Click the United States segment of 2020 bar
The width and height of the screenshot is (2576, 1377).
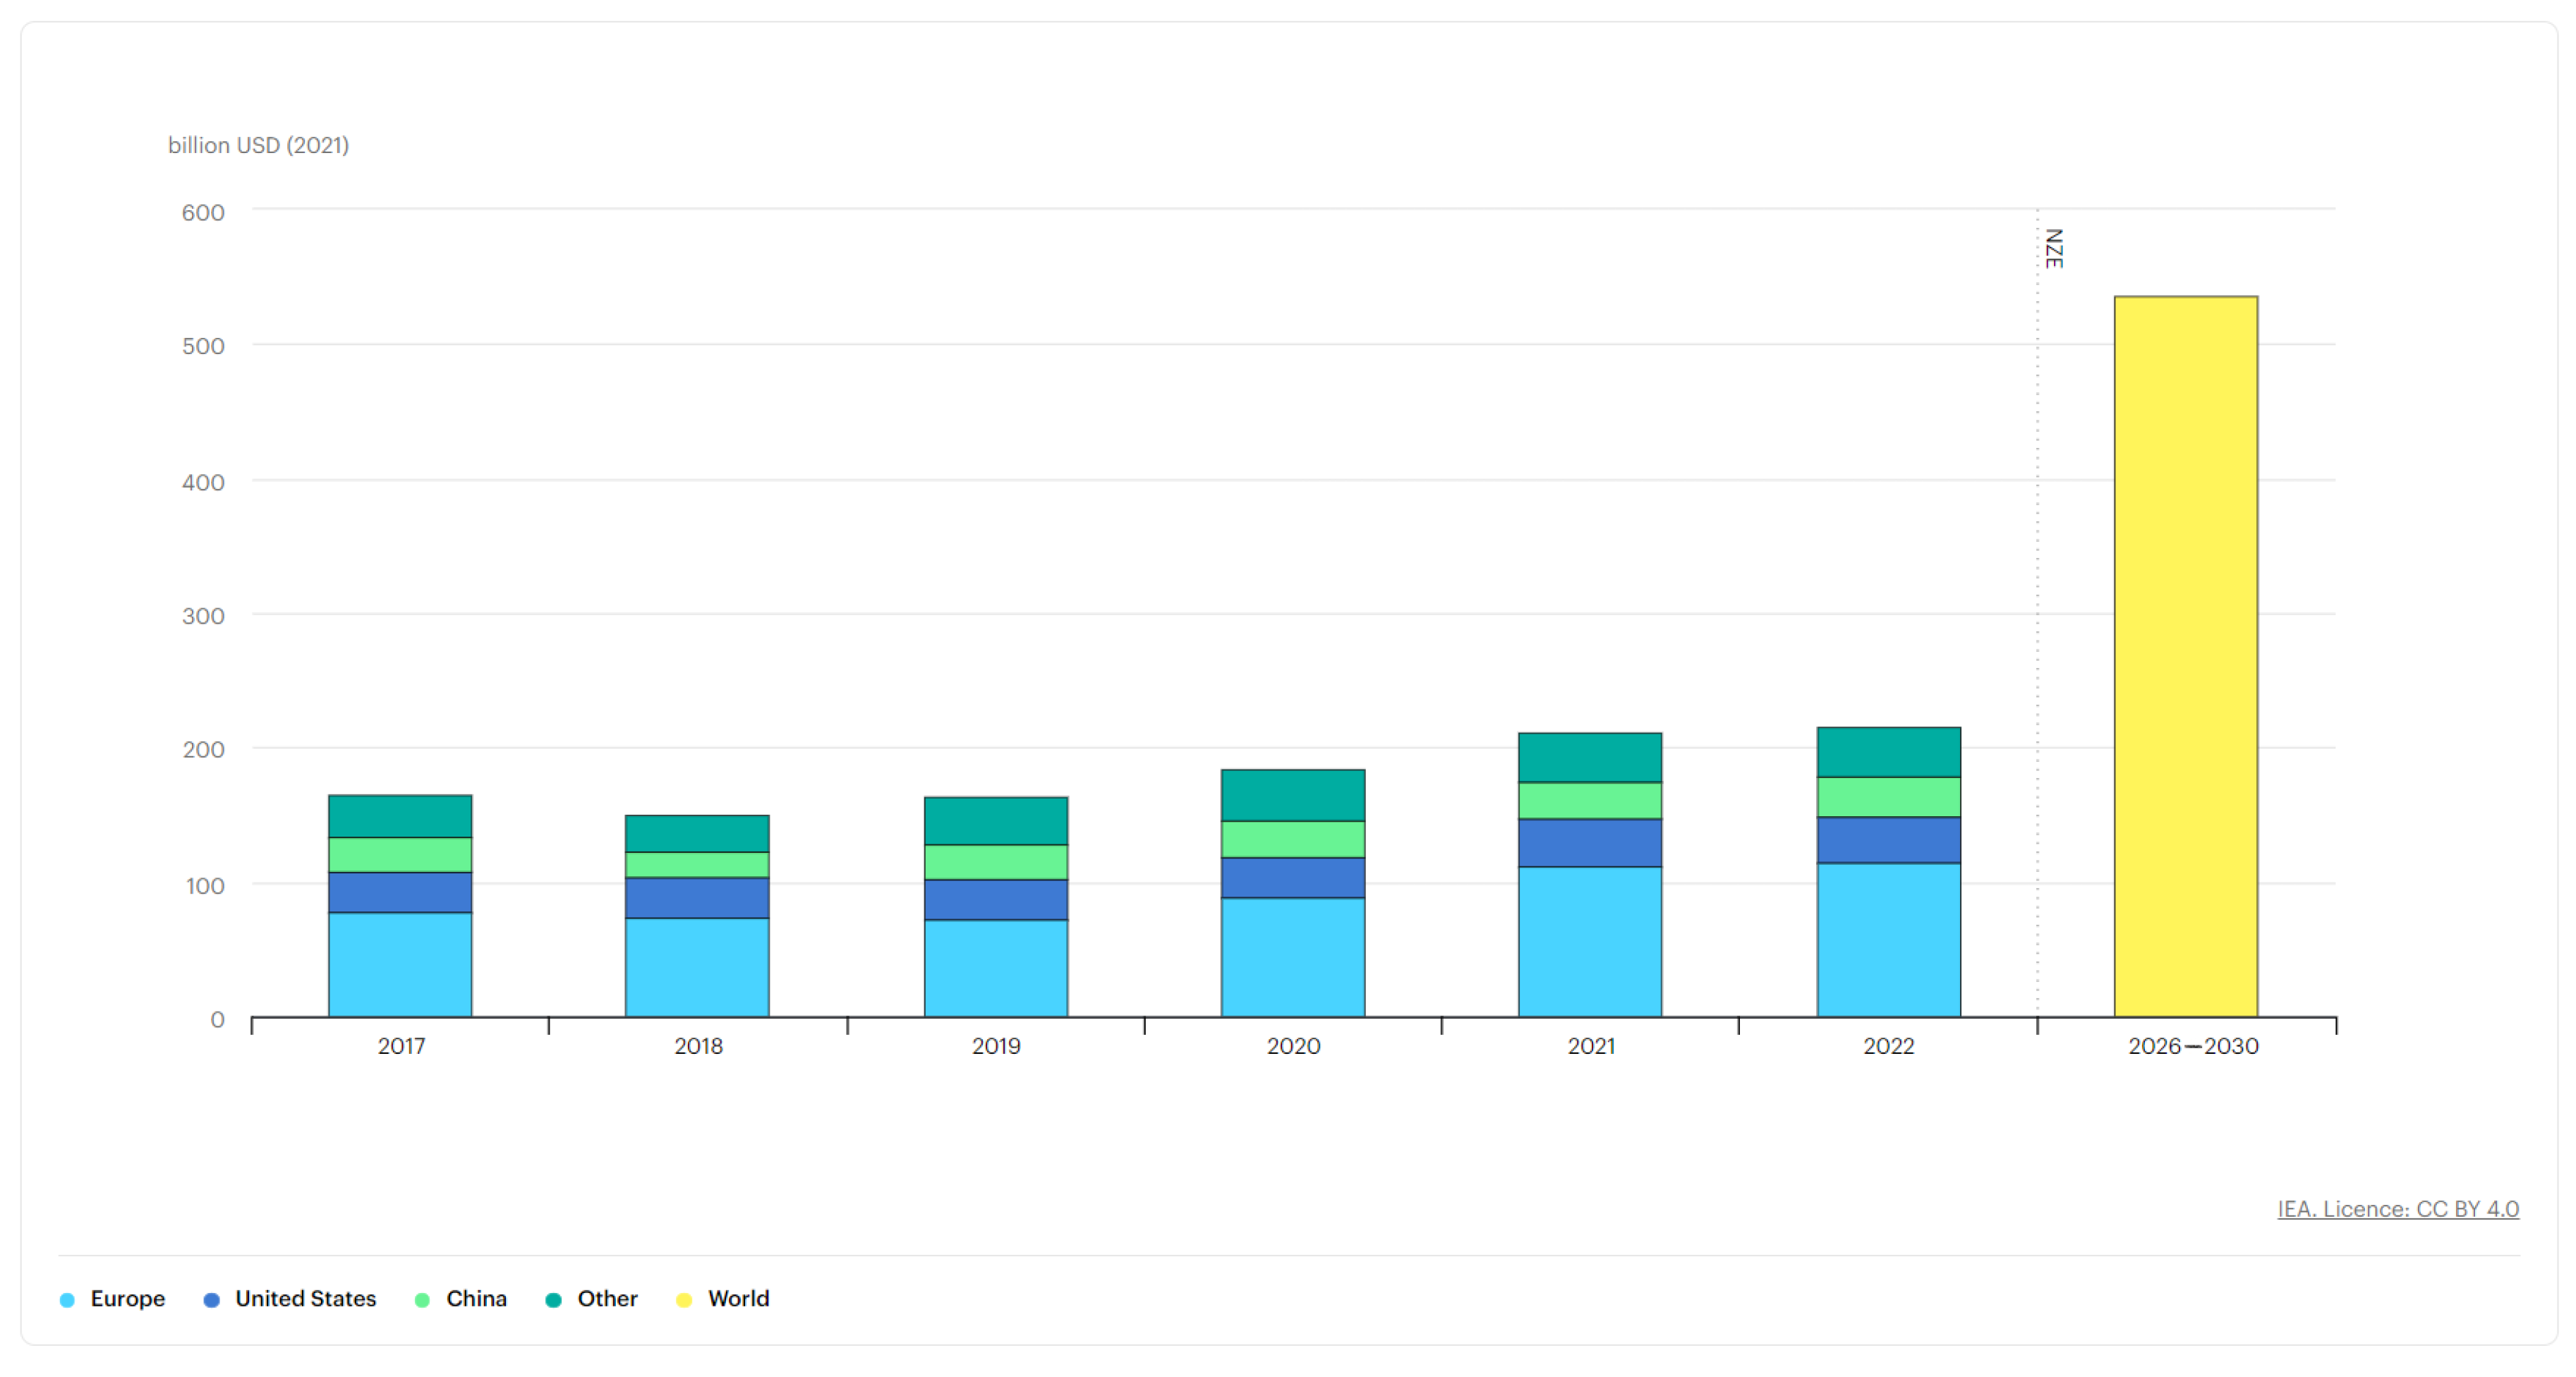tap(1292, 877)
